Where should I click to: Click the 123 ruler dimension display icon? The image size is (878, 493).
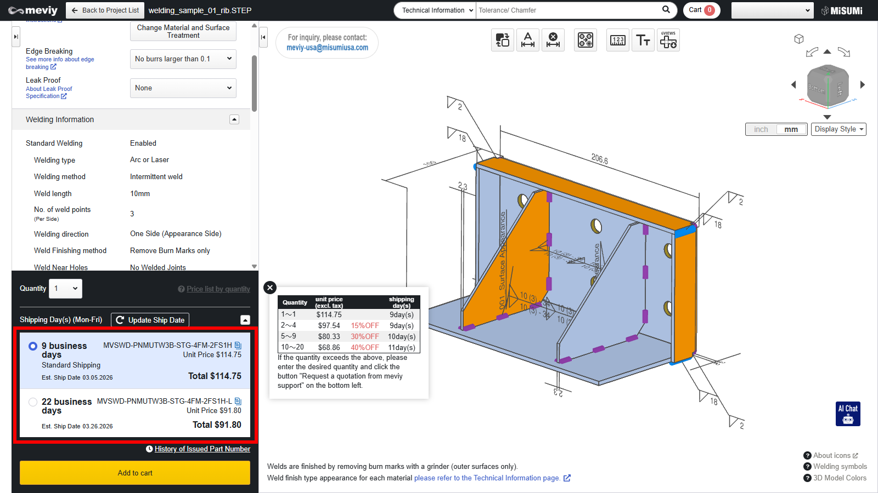pos(618,40)
